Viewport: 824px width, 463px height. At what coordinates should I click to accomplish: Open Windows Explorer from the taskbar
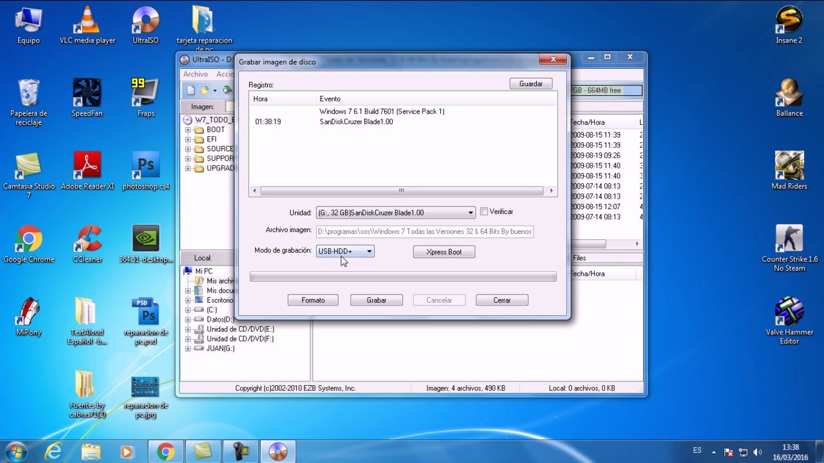coord(90,451)
